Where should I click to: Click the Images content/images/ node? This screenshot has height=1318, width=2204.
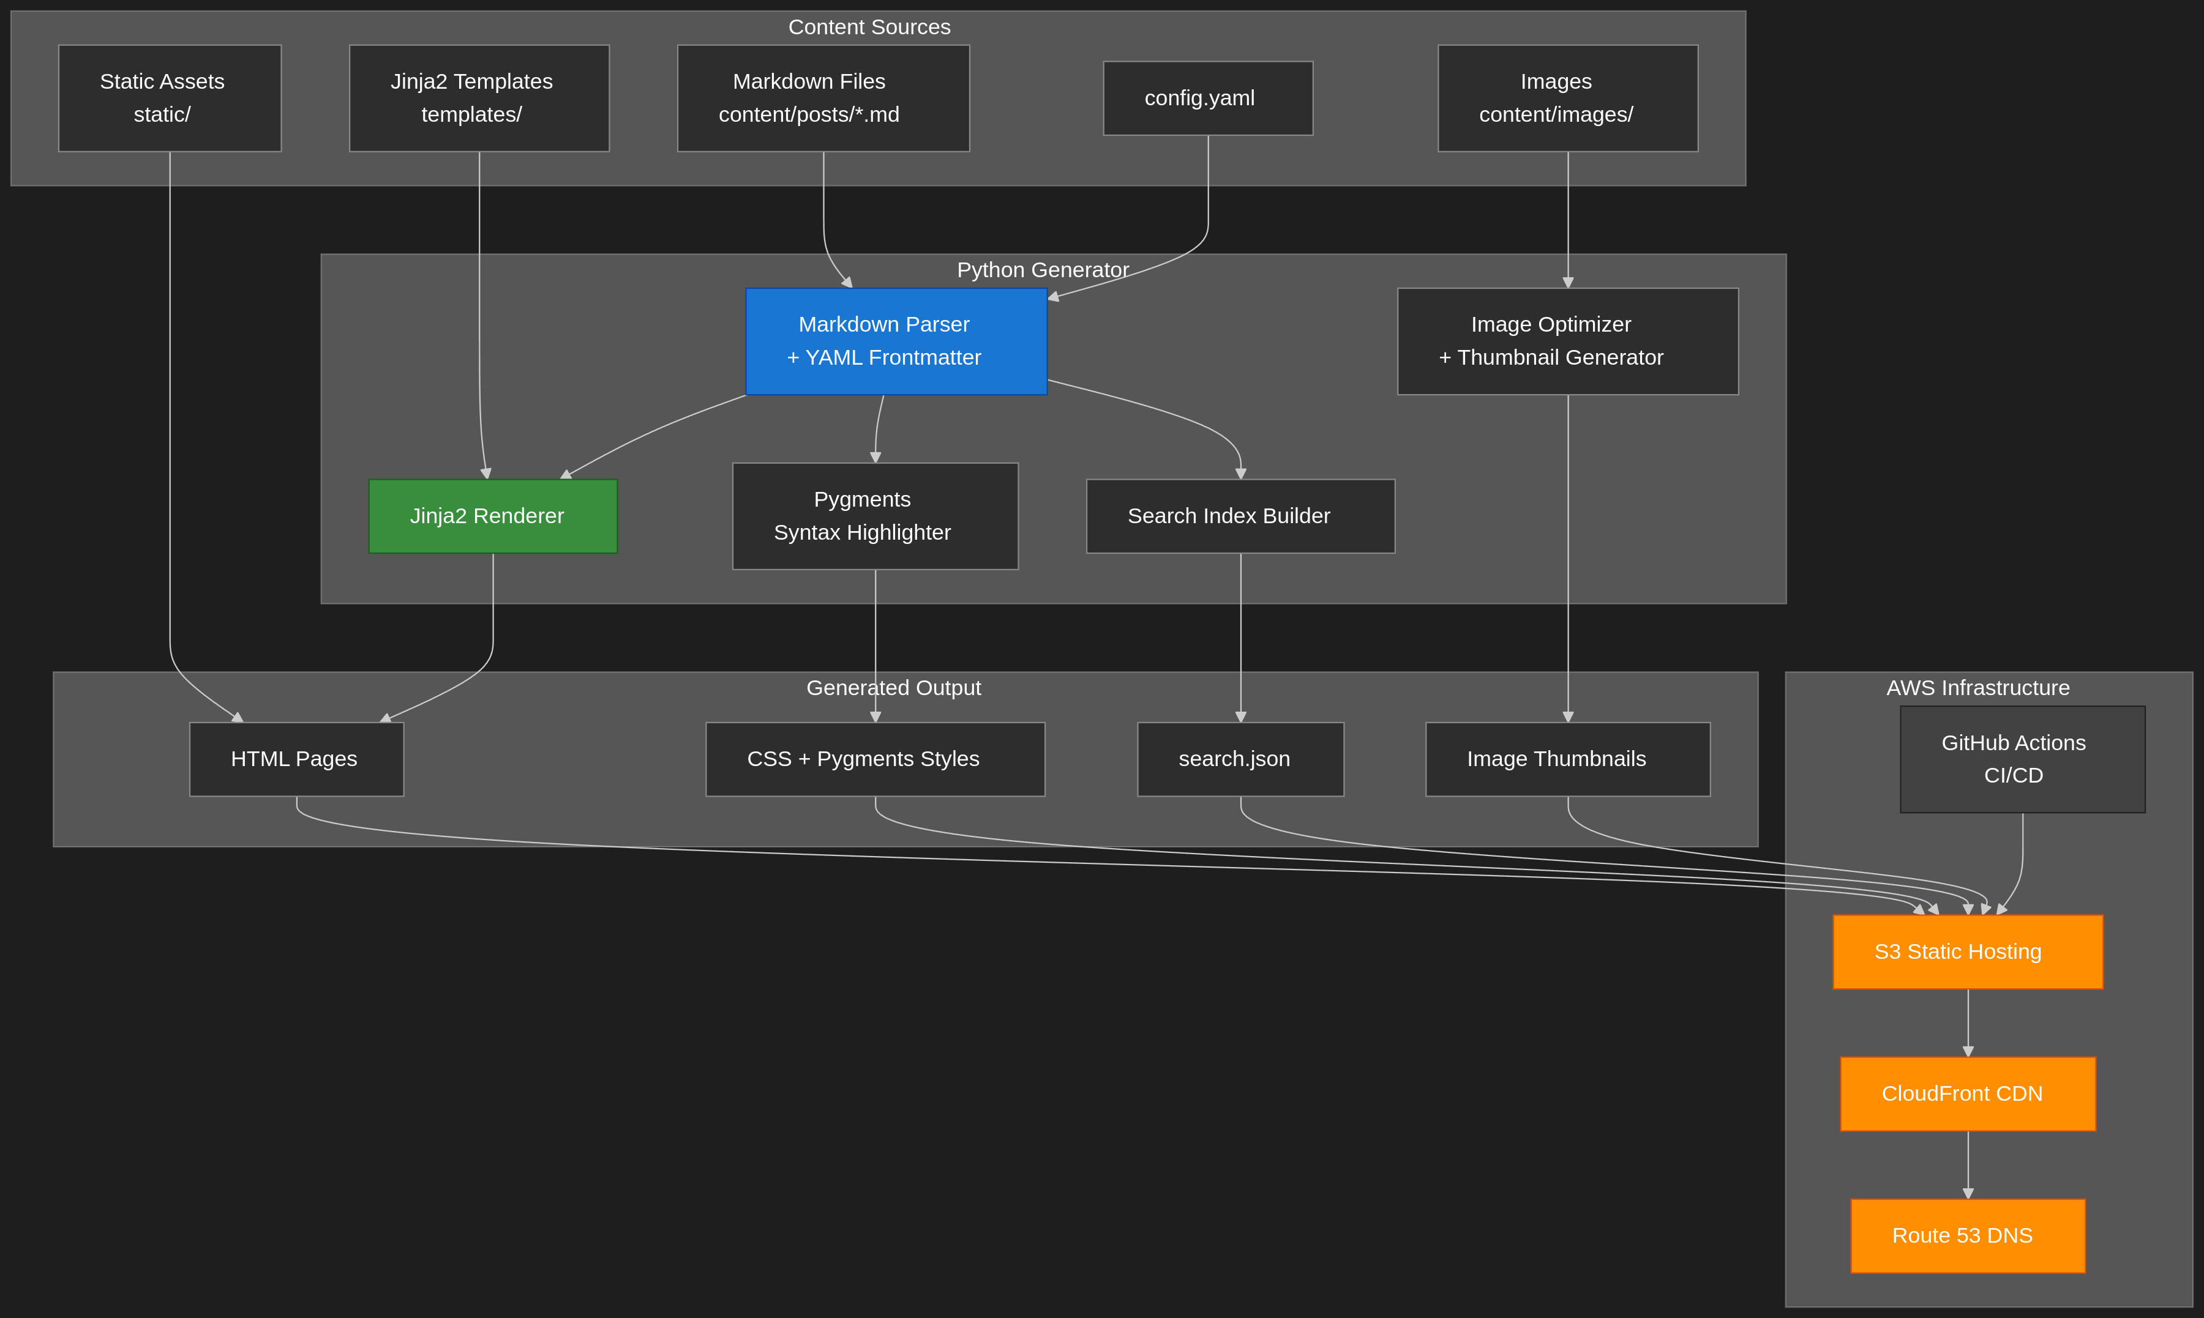pyautogui.click(x=1567, y=98)
